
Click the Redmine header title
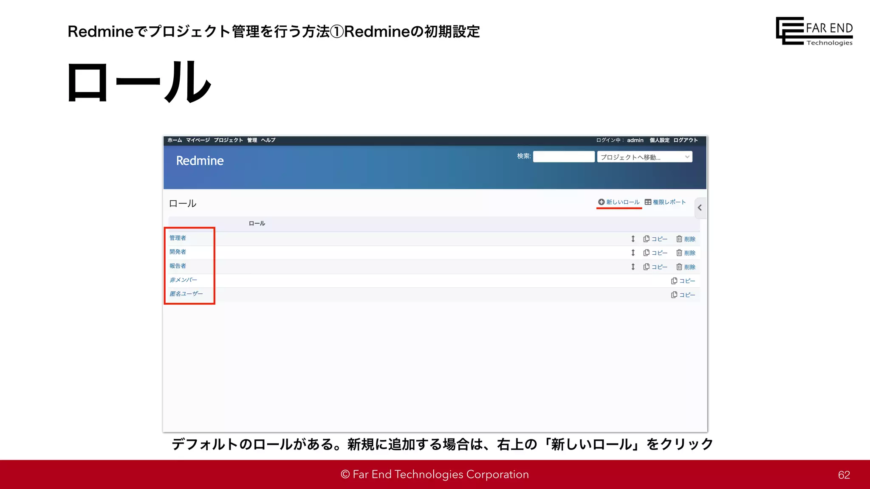pyautogui.click(x=200, y=161)
